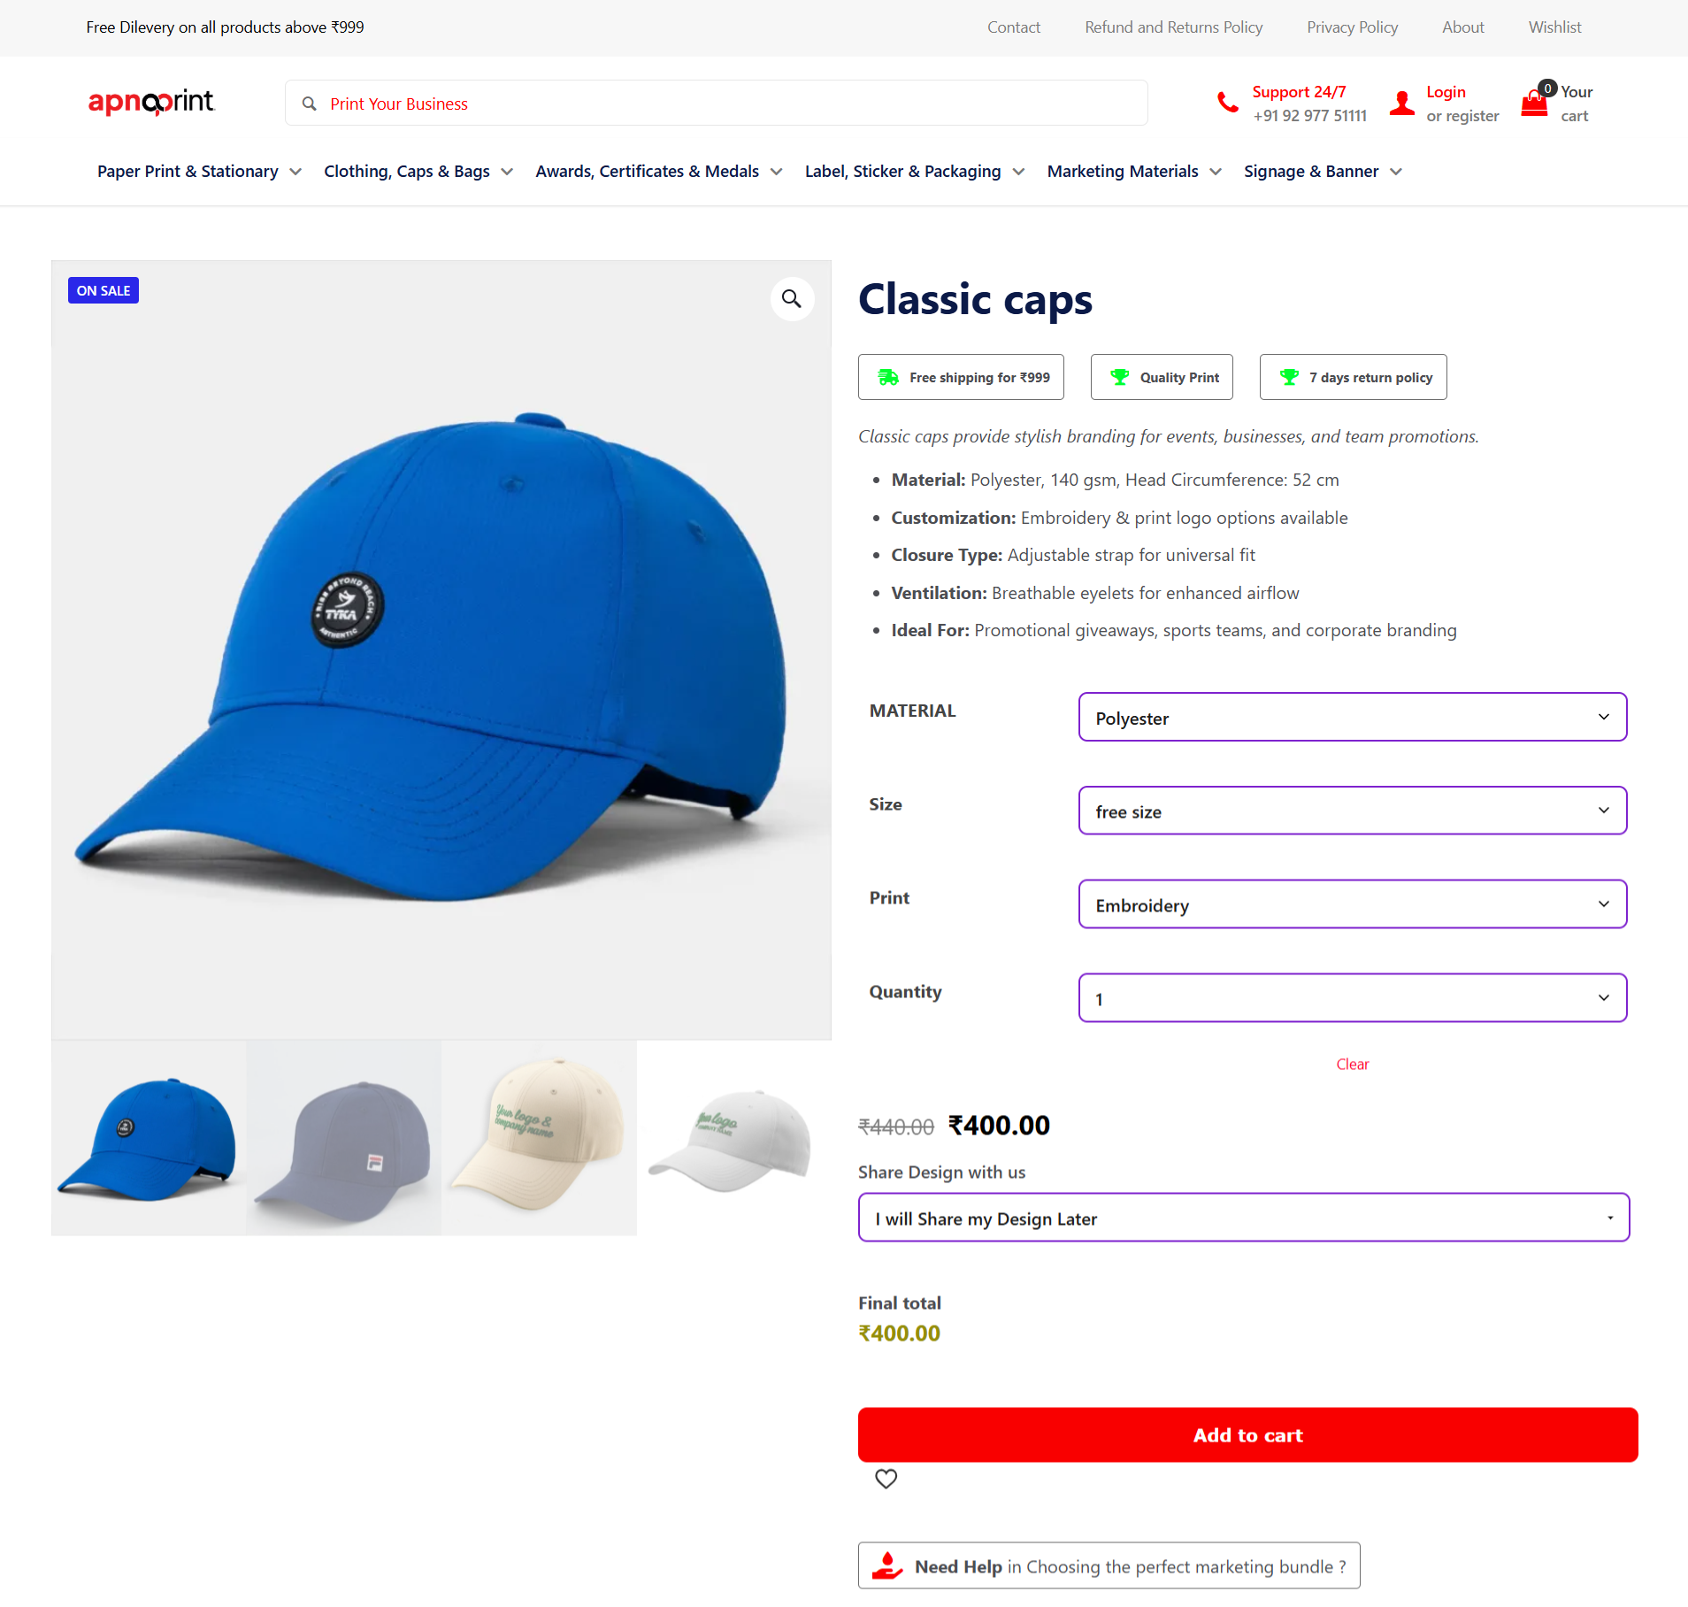Image resolution: width=1688 pixels, height=1607 pixels.
Task: Click the apnaprint logo
Action: point(151,103)
